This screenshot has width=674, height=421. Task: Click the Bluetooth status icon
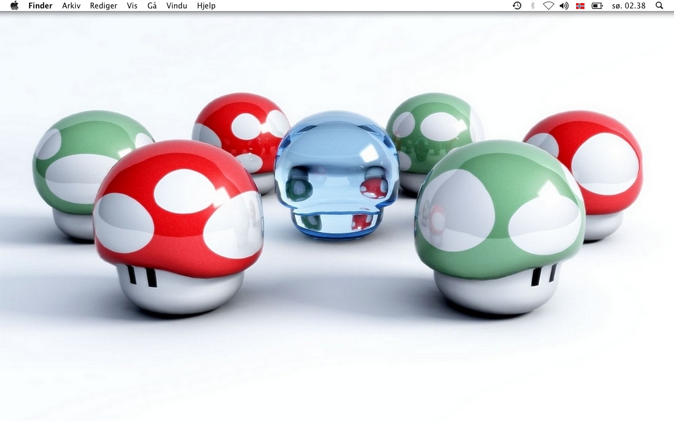[532, 6]
